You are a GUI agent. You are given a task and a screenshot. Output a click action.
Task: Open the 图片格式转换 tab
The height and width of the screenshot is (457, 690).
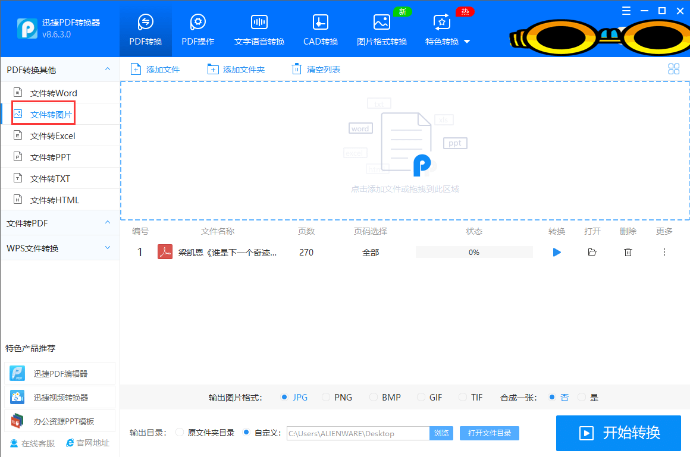(x=381, y=30)
